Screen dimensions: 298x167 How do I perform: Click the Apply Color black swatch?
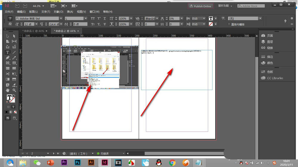pyautogui.click(x=7, y=112)
